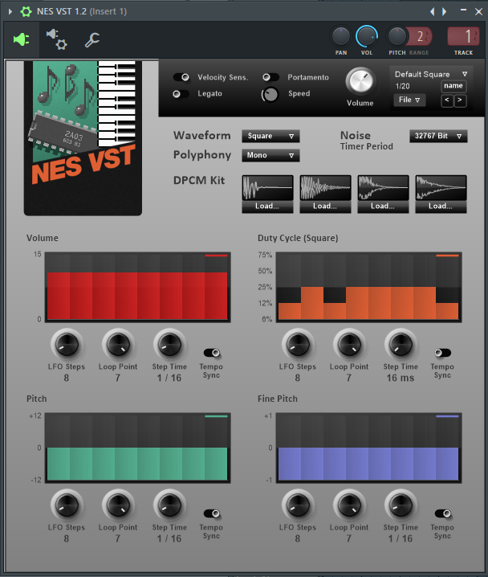Open the Polyphony Mono dropdown
This screenshot has width=488, height=577.
coord(270,155)
